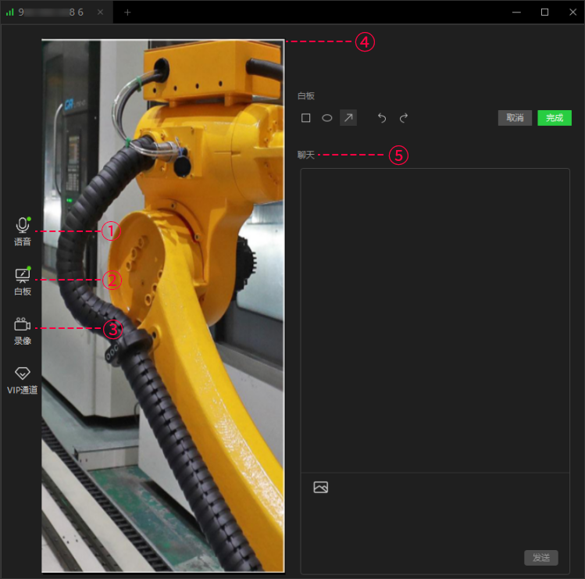Select the arrow whiteboard drawing tool

pyautogui.click(x=348, y=118)
